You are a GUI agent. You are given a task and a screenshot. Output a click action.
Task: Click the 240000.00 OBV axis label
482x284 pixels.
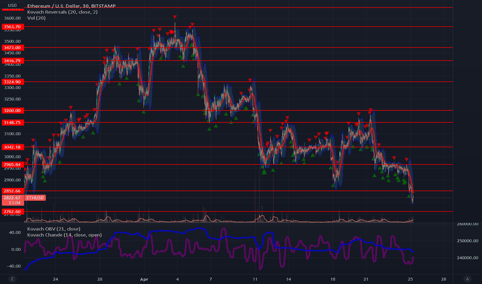(467, 258)
